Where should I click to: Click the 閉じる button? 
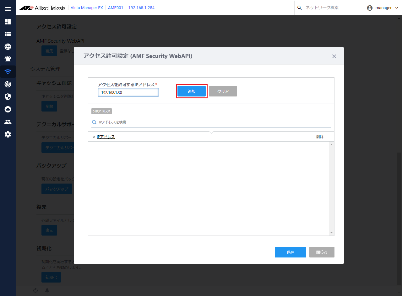(322, 252)
